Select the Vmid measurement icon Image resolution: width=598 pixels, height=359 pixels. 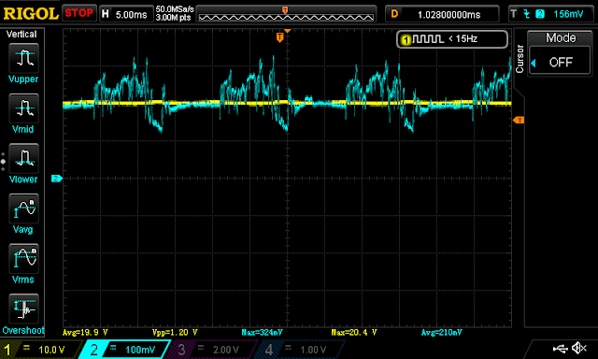tap(23, 108)
